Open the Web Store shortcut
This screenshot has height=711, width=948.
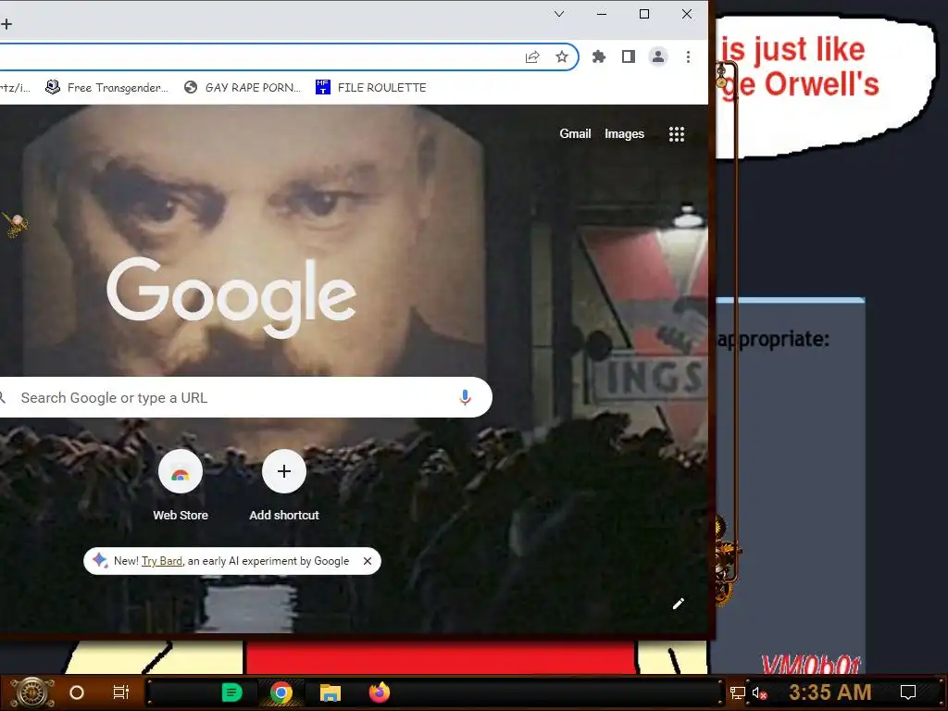coord(181,485)
